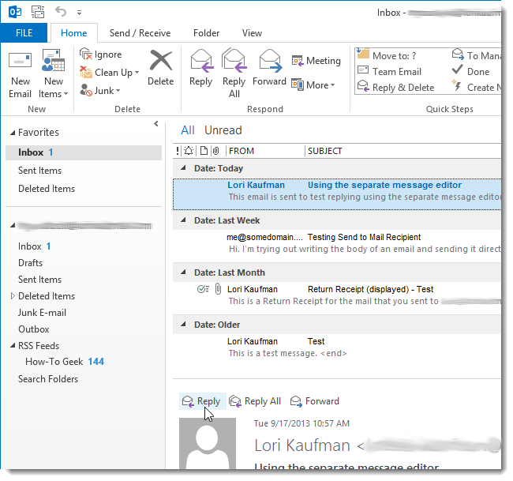Collapse the Favorites section
This screenshot has width=513, height=481.
[13, 133]
